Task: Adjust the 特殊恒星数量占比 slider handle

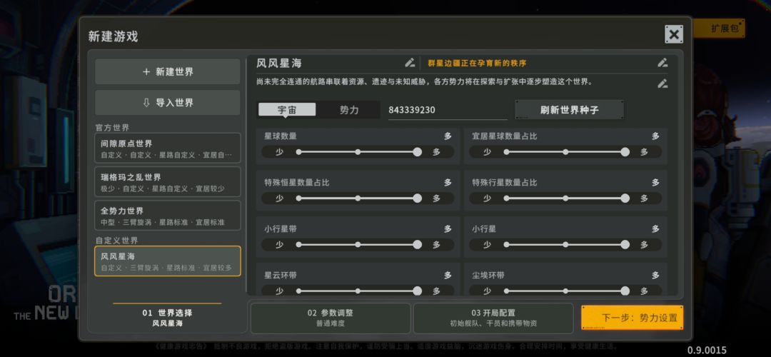Action: [x=418, y=198]
